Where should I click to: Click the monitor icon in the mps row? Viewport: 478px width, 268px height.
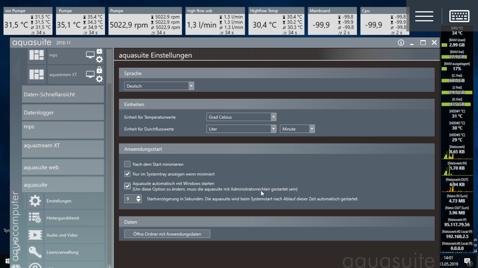click(x=90, y=55)
